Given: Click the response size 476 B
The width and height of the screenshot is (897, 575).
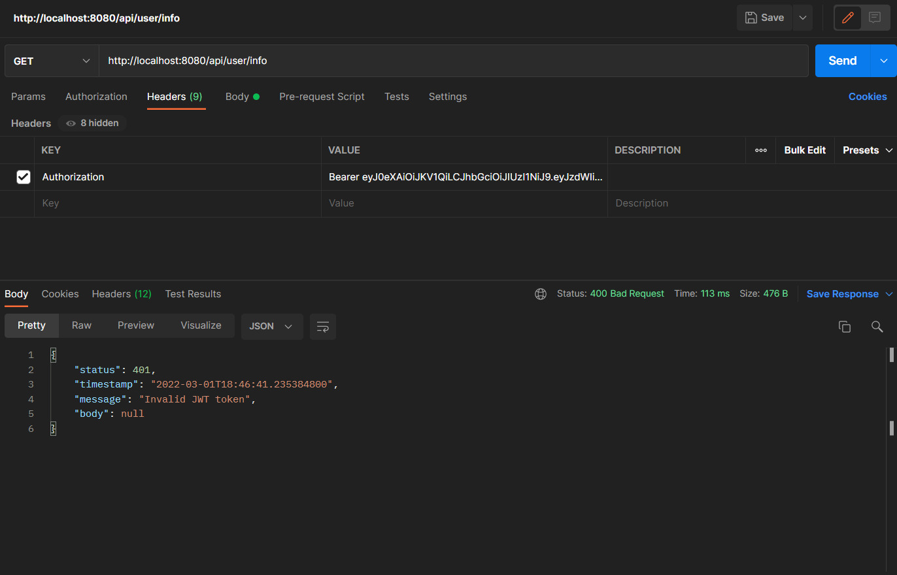Looking at the screenshot, I should [775, 294].
